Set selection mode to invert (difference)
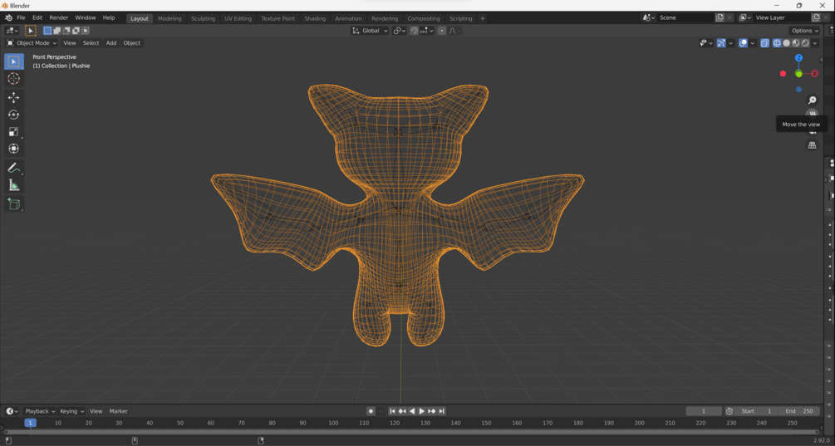This screenshot has height=446, width=835. pyautogui.click(x=76, y=31)
